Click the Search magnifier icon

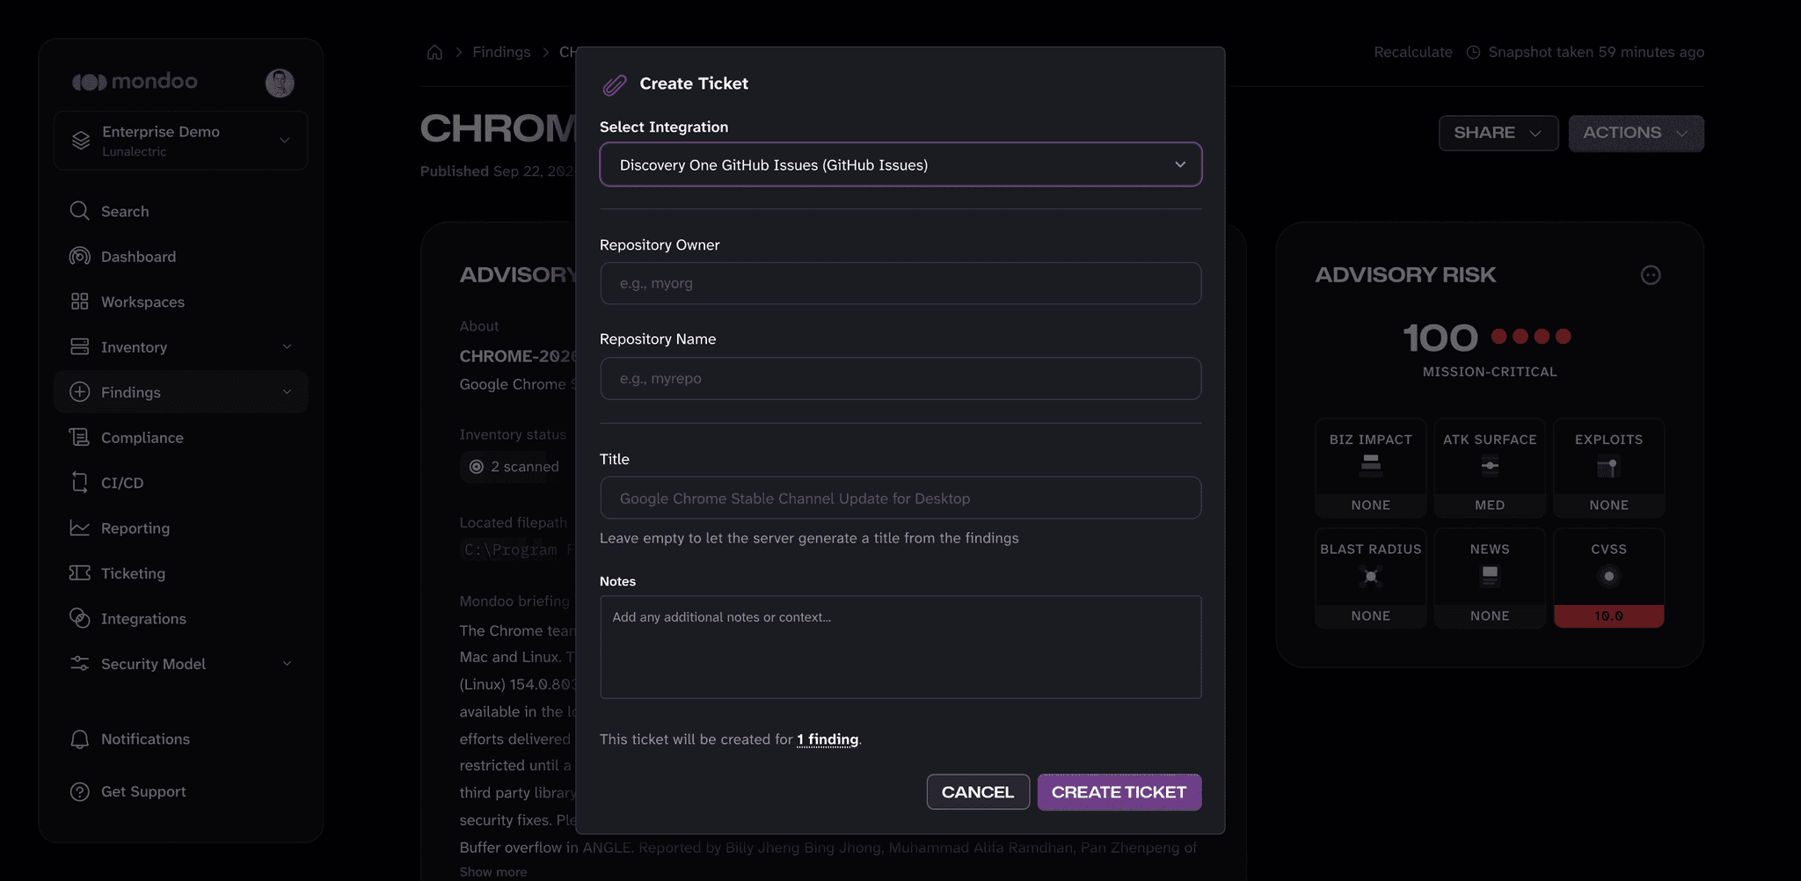coord(80,211)
